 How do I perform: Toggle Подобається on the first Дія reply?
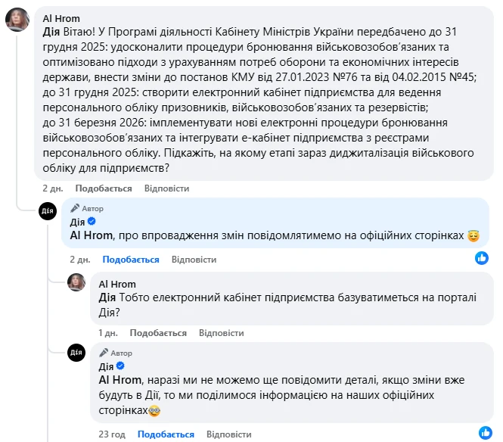click(131, 259)
